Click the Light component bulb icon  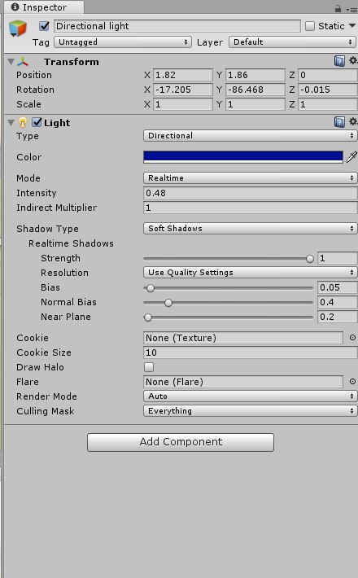click(x=23, y=122)
